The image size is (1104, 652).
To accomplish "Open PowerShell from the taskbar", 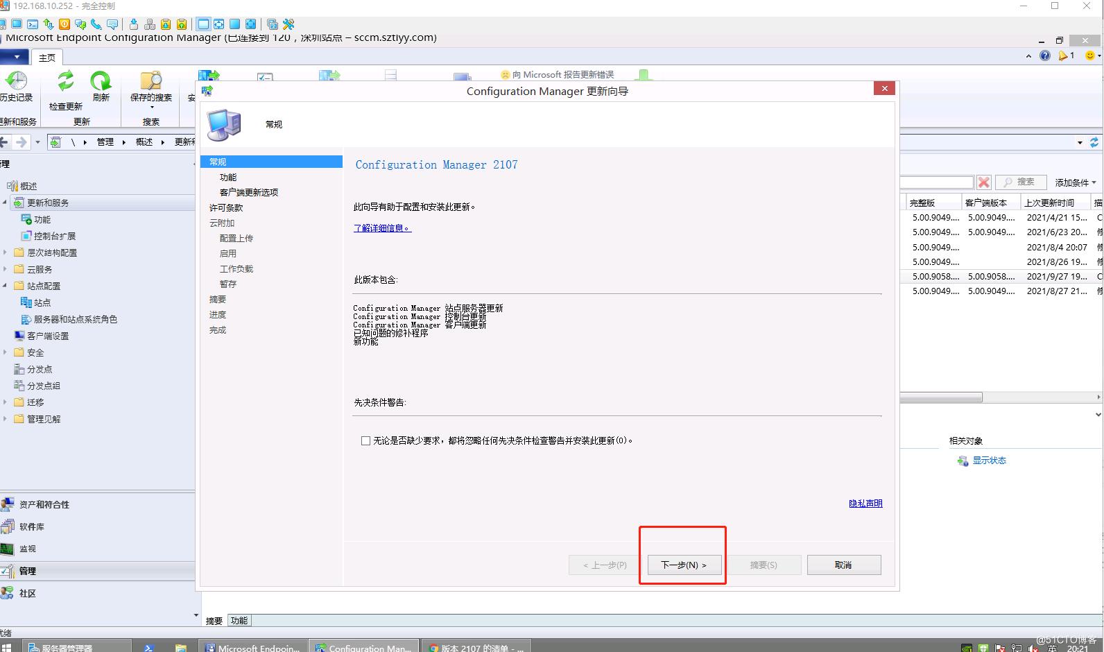I will pyautogui.click(x=148, y=647).
